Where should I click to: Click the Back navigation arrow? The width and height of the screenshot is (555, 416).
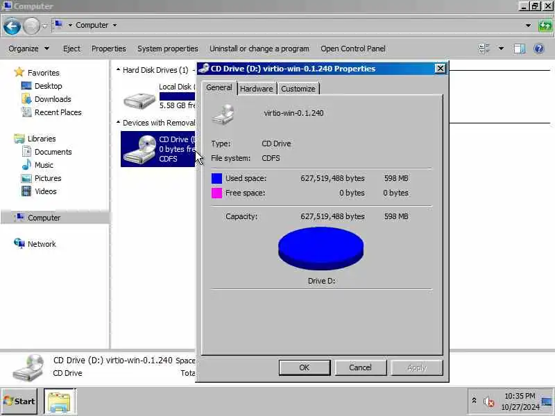click(x=12, y=26)
